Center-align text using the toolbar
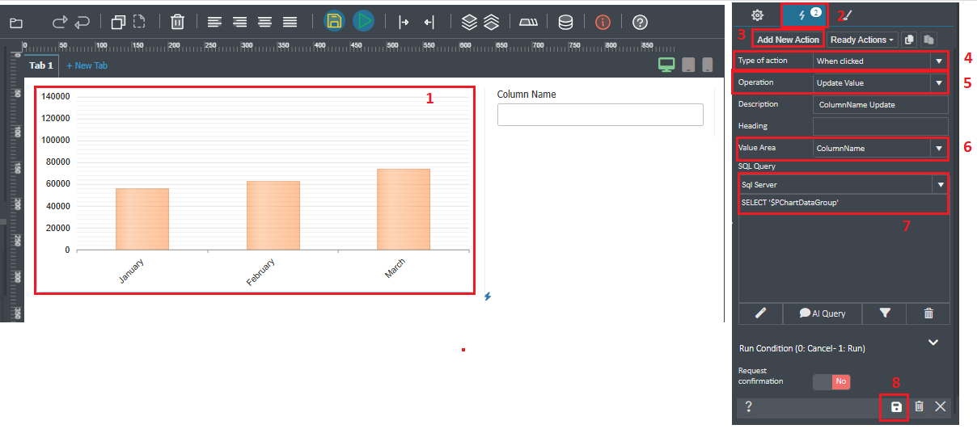This screenshot has height=429, width=977. [x=264, y=23]
